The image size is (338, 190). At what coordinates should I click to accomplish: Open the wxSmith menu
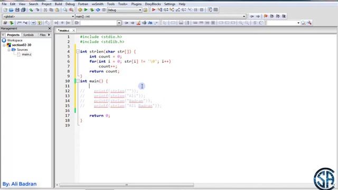tap(97, 4)
